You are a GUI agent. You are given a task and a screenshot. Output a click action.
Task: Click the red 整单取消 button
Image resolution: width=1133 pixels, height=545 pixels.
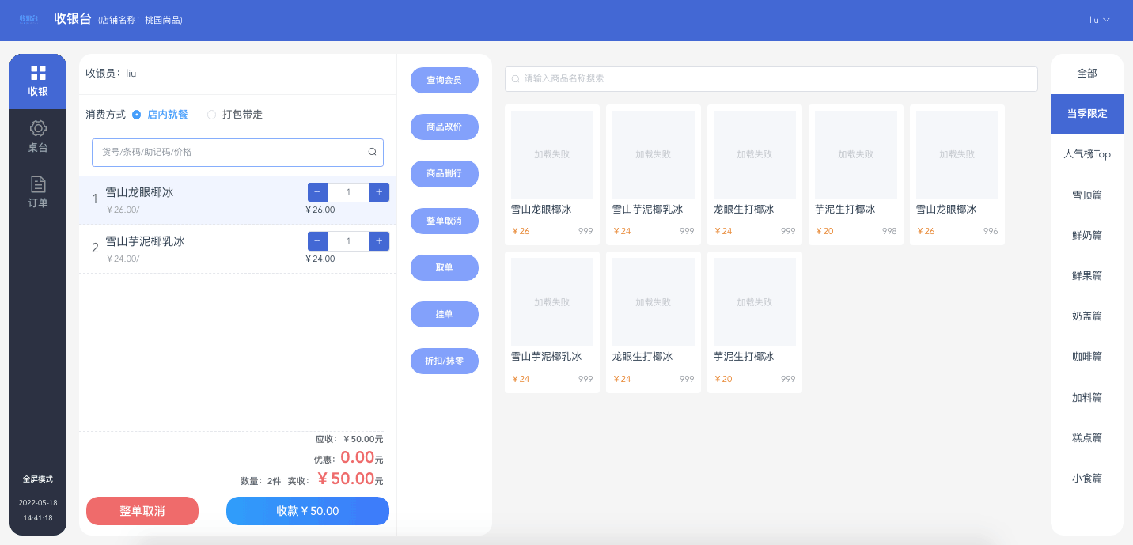pos(142,511)
